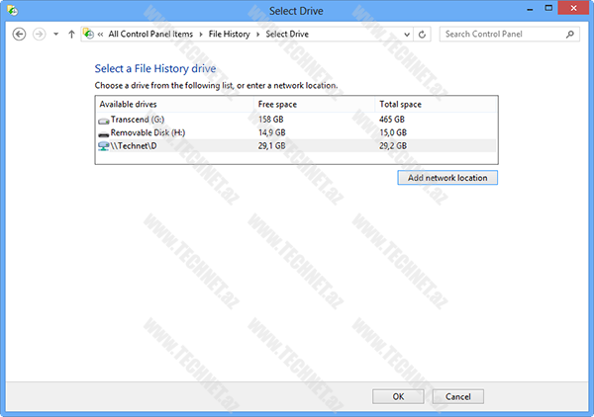Click the Transcend drive icon
This screenshot has width=594, height=417.
click(x=103, y=121)
